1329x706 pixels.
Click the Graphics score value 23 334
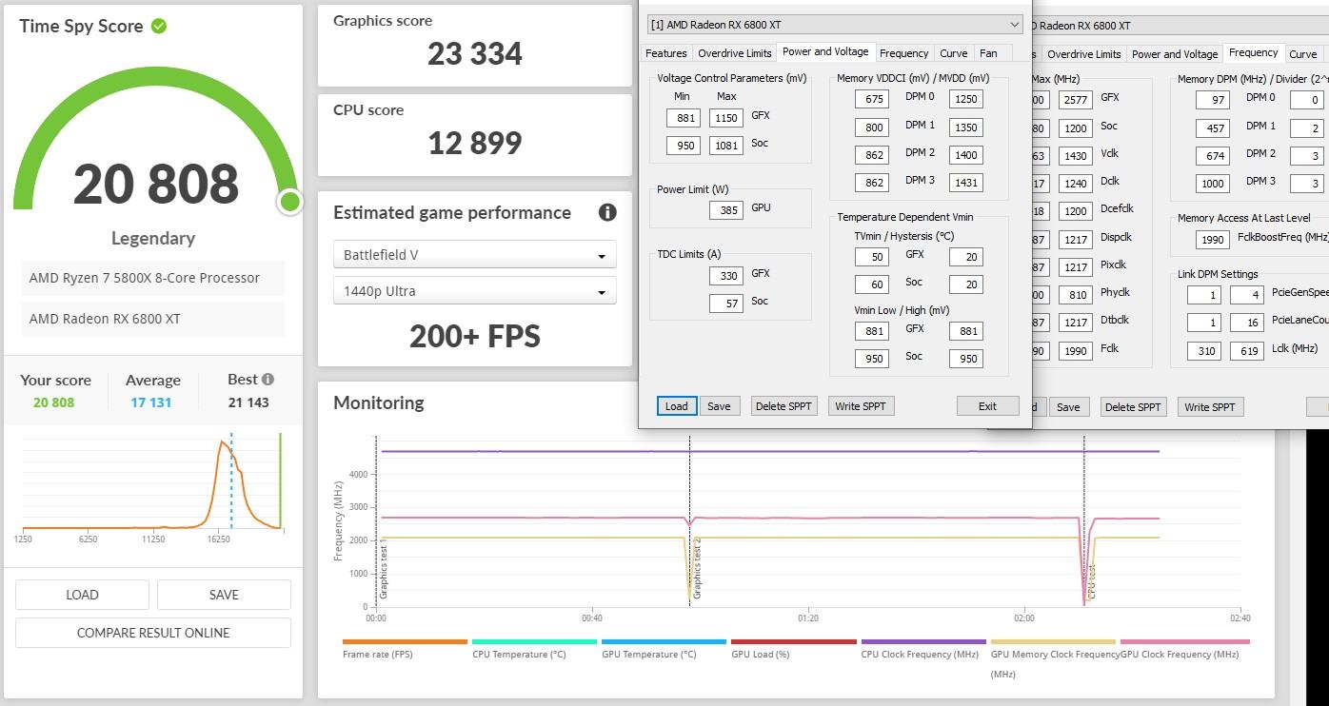coord(475,53)
